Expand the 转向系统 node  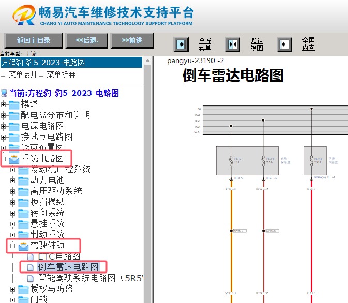(12, 213)
